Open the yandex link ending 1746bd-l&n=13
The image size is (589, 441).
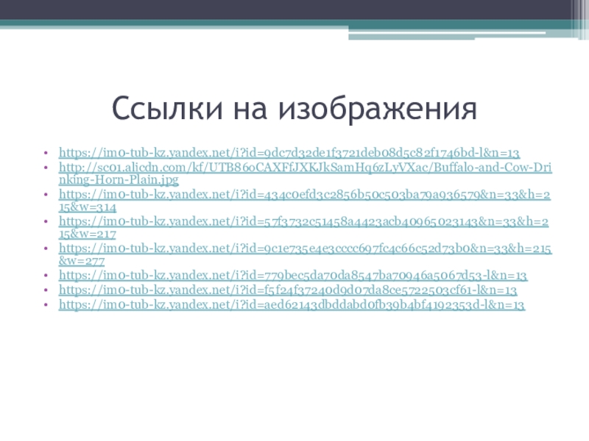point(289,153)
